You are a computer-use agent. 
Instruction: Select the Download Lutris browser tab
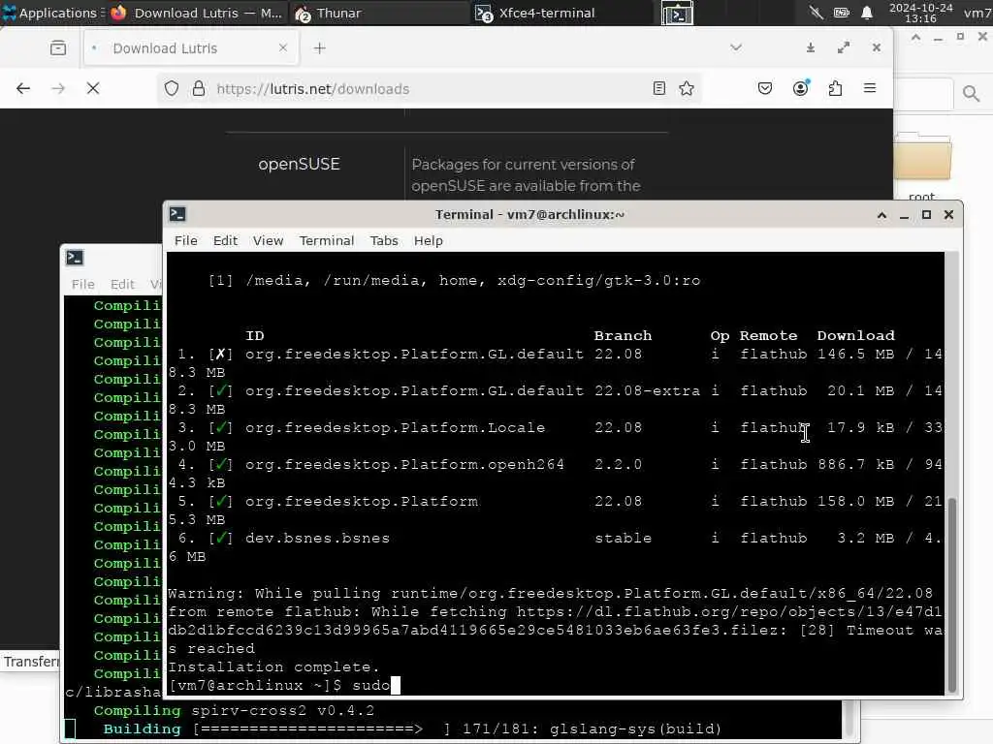(x=190, y=48)
